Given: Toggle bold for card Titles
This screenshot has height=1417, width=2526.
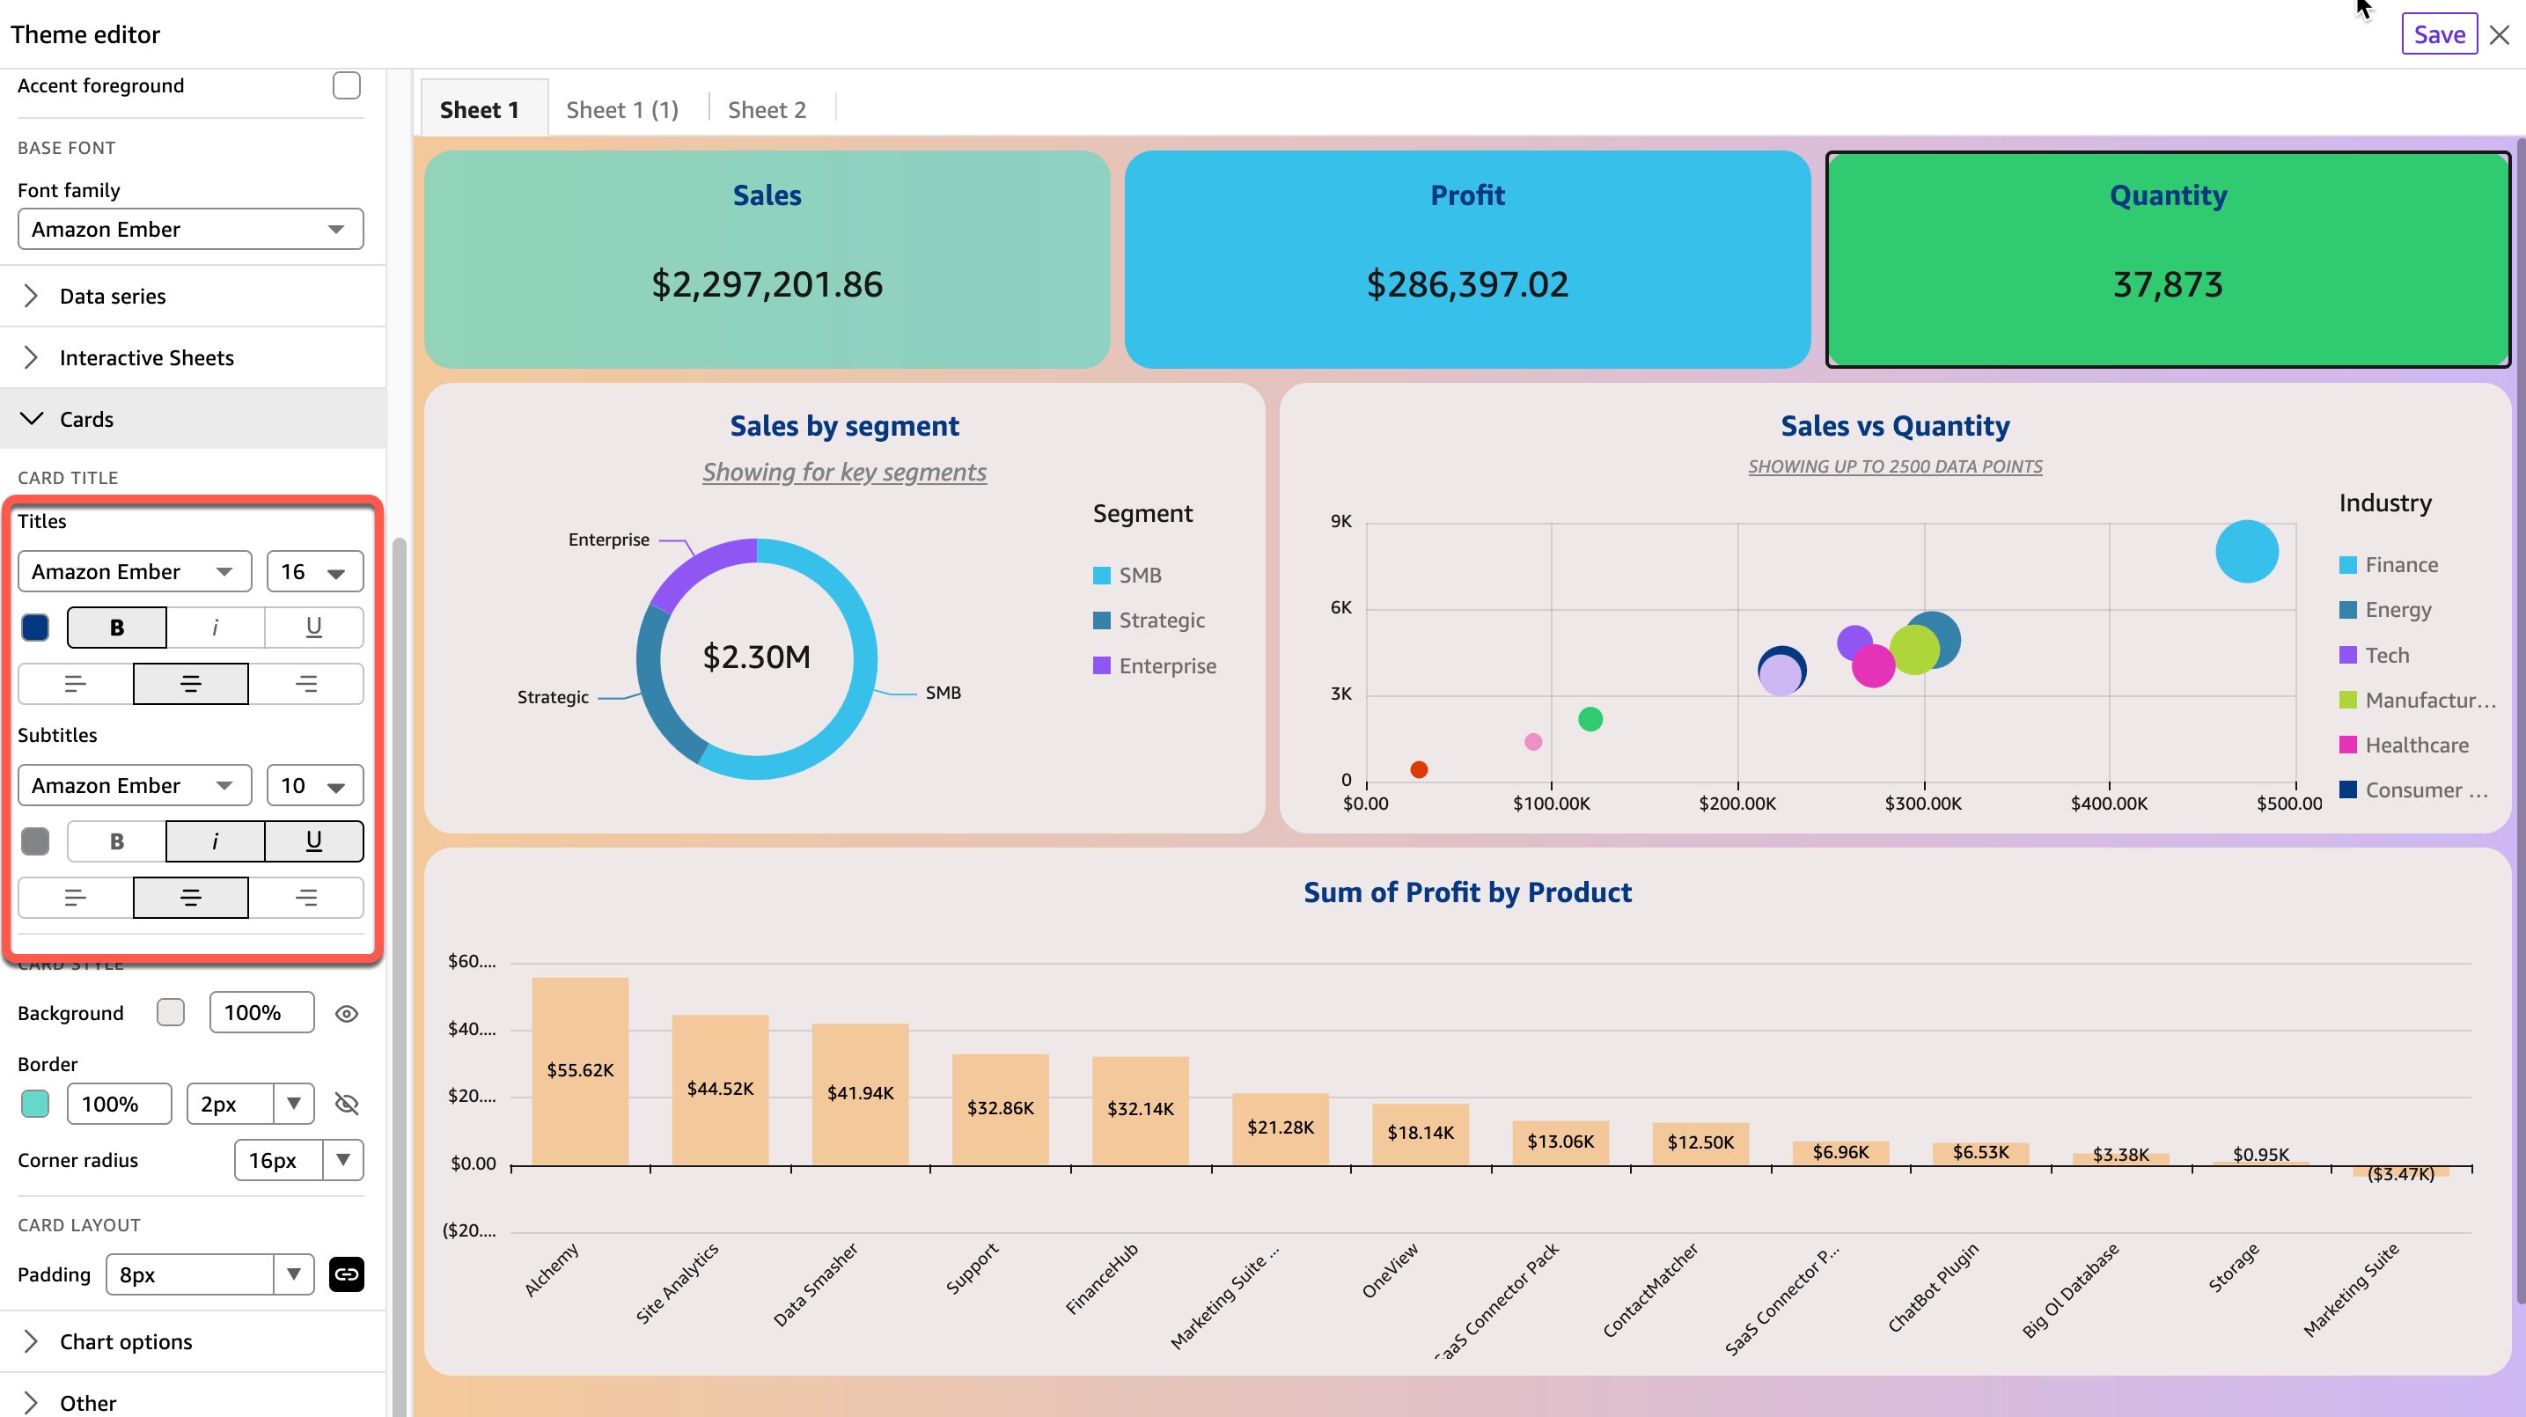Looking at the screenshot, I should [117, 628].
